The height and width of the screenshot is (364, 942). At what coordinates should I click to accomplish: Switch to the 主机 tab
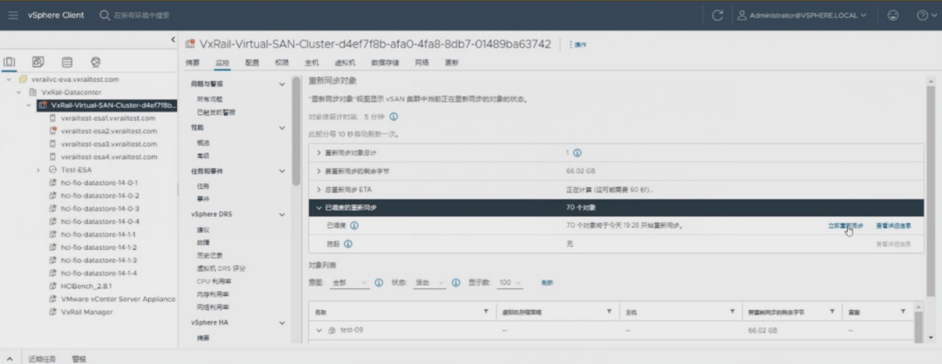pyautogui.click(x=311, y=63)
